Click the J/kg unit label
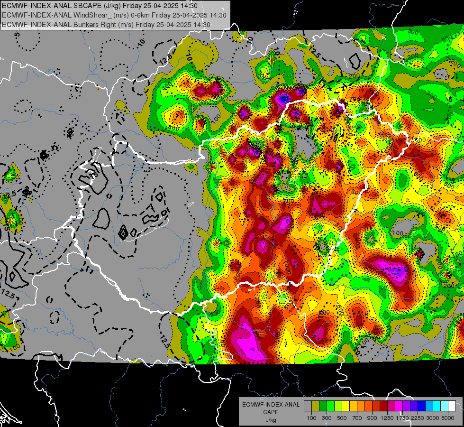The height and width of the screenshot is (427, 464). 271,420
